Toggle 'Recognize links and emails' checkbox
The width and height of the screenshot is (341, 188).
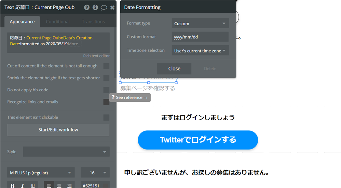pos(106,102)
